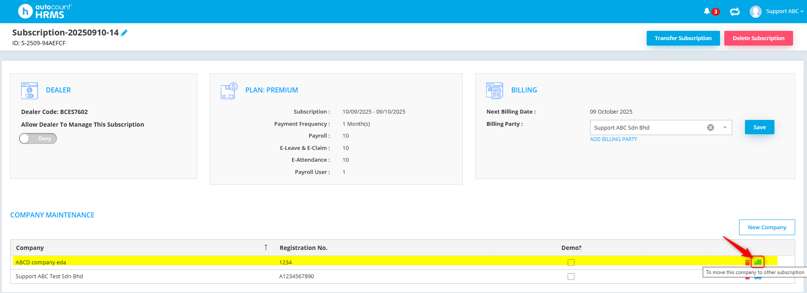This screenshot has height=293, width=807.
Task: Delete ABCD company eda with trash icon
Action: tap(747, 263)
